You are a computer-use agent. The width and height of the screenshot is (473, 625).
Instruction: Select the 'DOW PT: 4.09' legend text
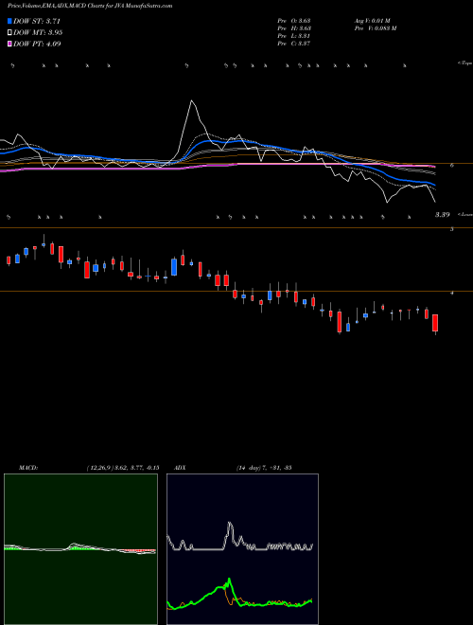(37, 45)
